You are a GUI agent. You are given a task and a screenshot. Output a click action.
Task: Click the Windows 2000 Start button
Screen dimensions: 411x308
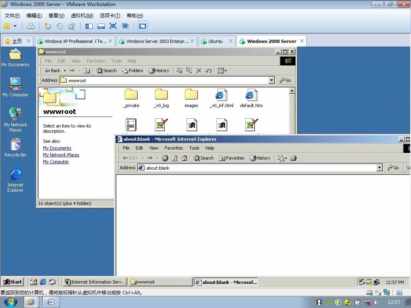tap(12, 282)
